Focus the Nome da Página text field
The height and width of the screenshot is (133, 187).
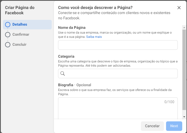tap(118, 45)
